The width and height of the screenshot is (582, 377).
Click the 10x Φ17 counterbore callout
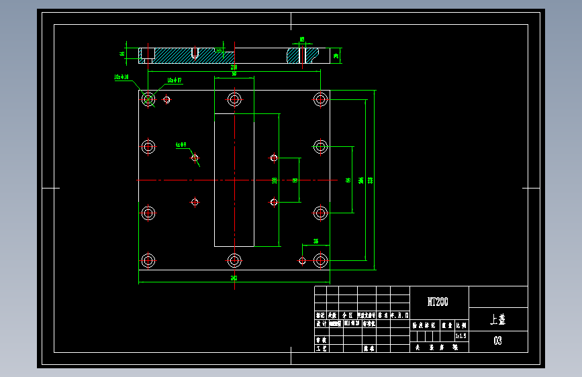(175, 80)
